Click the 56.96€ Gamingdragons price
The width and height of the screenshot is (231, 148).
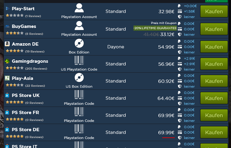point(166,64)
